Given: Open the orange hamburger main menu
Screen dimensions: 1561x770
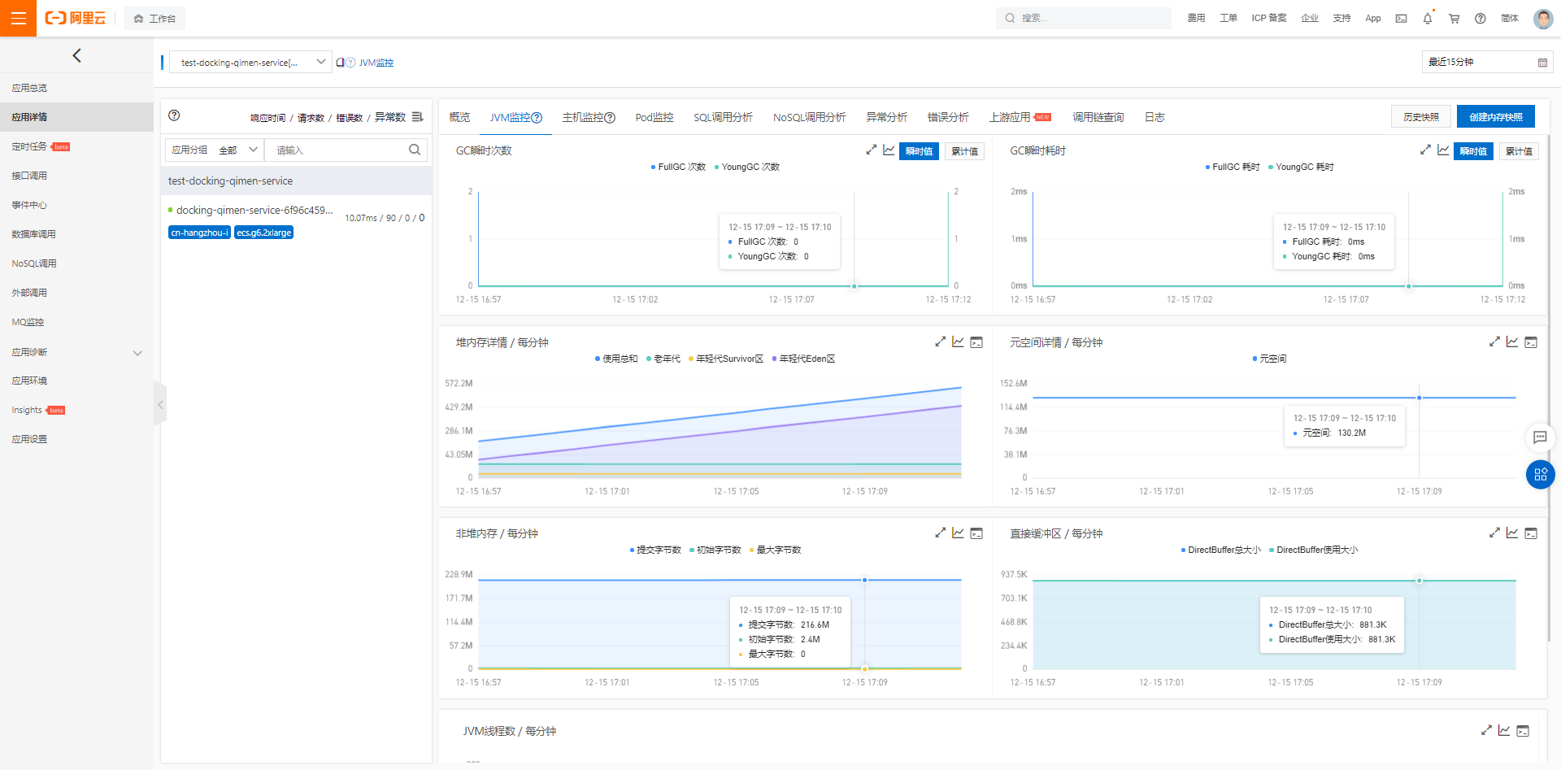Looking at the screenshot, I should click(x=18, y=18).
